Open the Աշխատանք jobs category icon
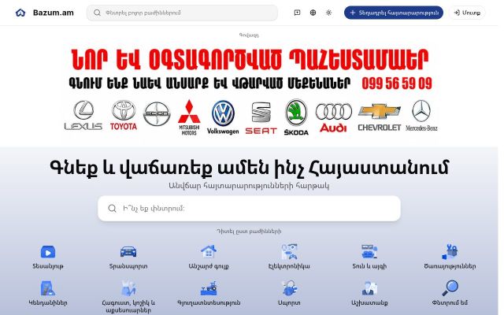This screenshot has height=315, width=504. point(369,288)
